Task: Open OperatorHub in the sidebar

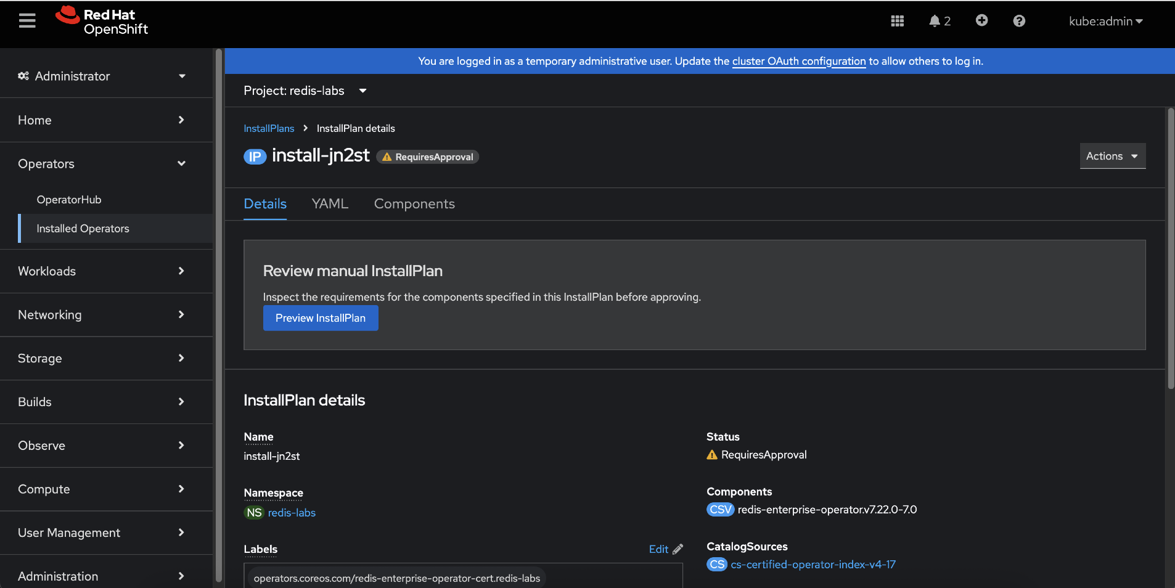Action: 69,200
